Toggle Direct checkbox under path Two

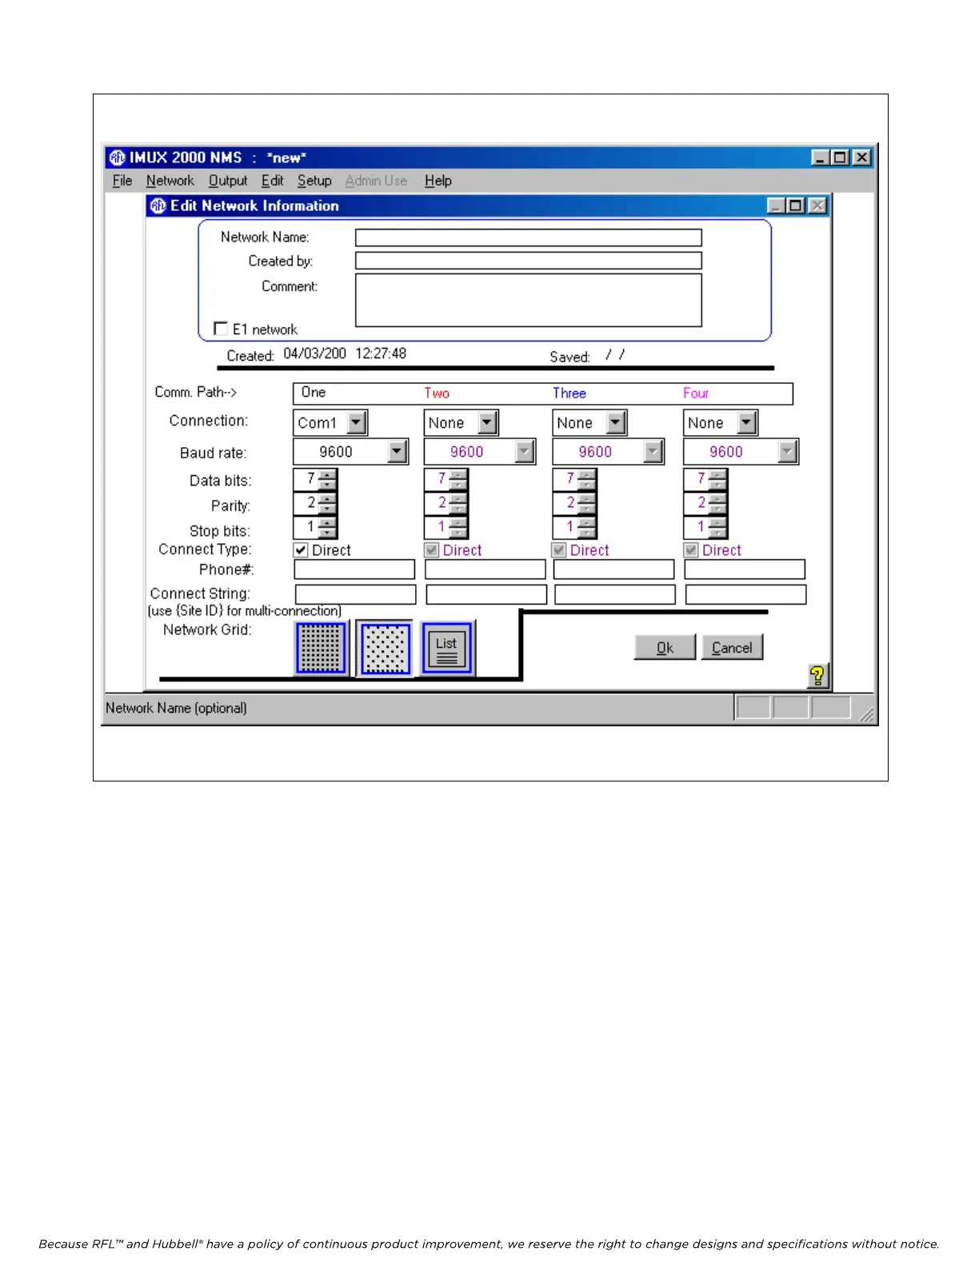pos(432,550)
